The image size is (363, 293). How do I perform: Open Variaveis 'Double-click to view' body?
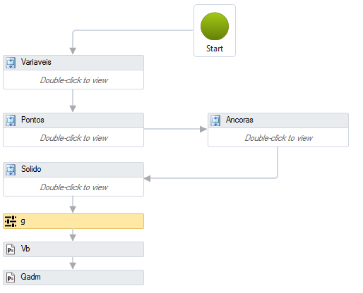(73, 80)
